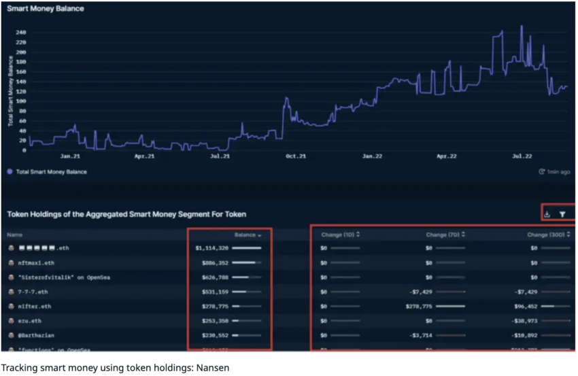This screenshot has height=376, width=578.
Task: Select the $531,159 balance value
Action: 215,292
